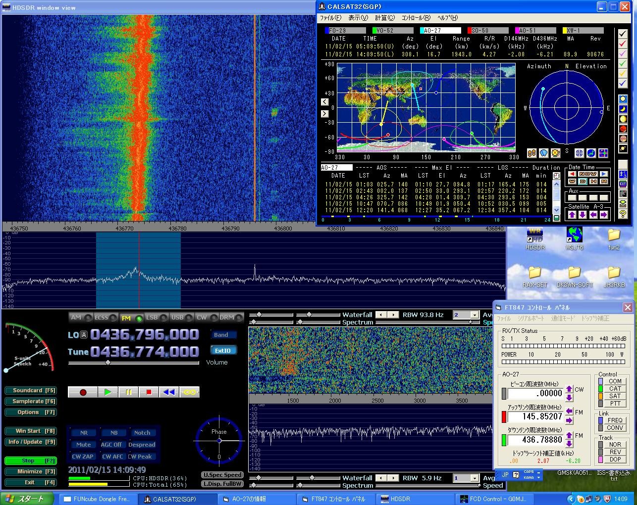
Task: Click the CAT button in FT847 Control group
Action: (x=615, y=389)
